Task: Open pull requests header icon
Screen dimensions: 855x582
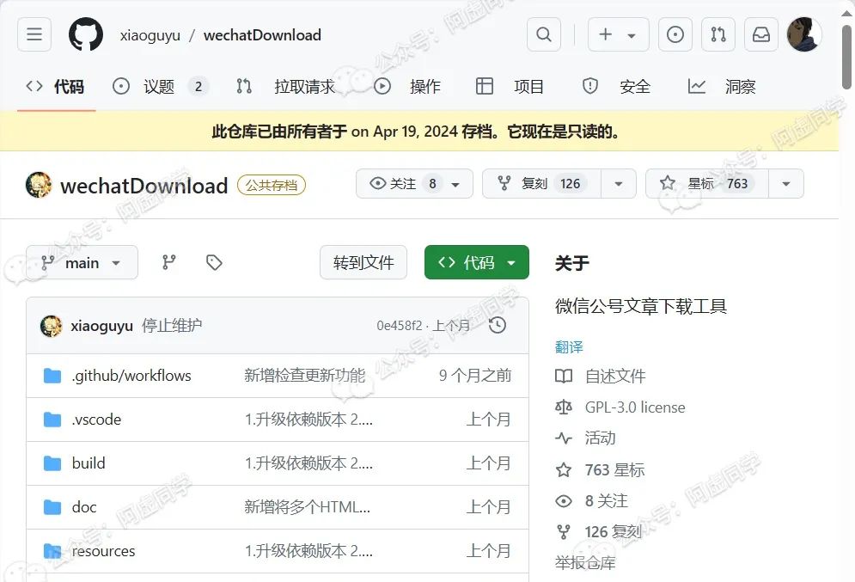Action: click(718, 34)
